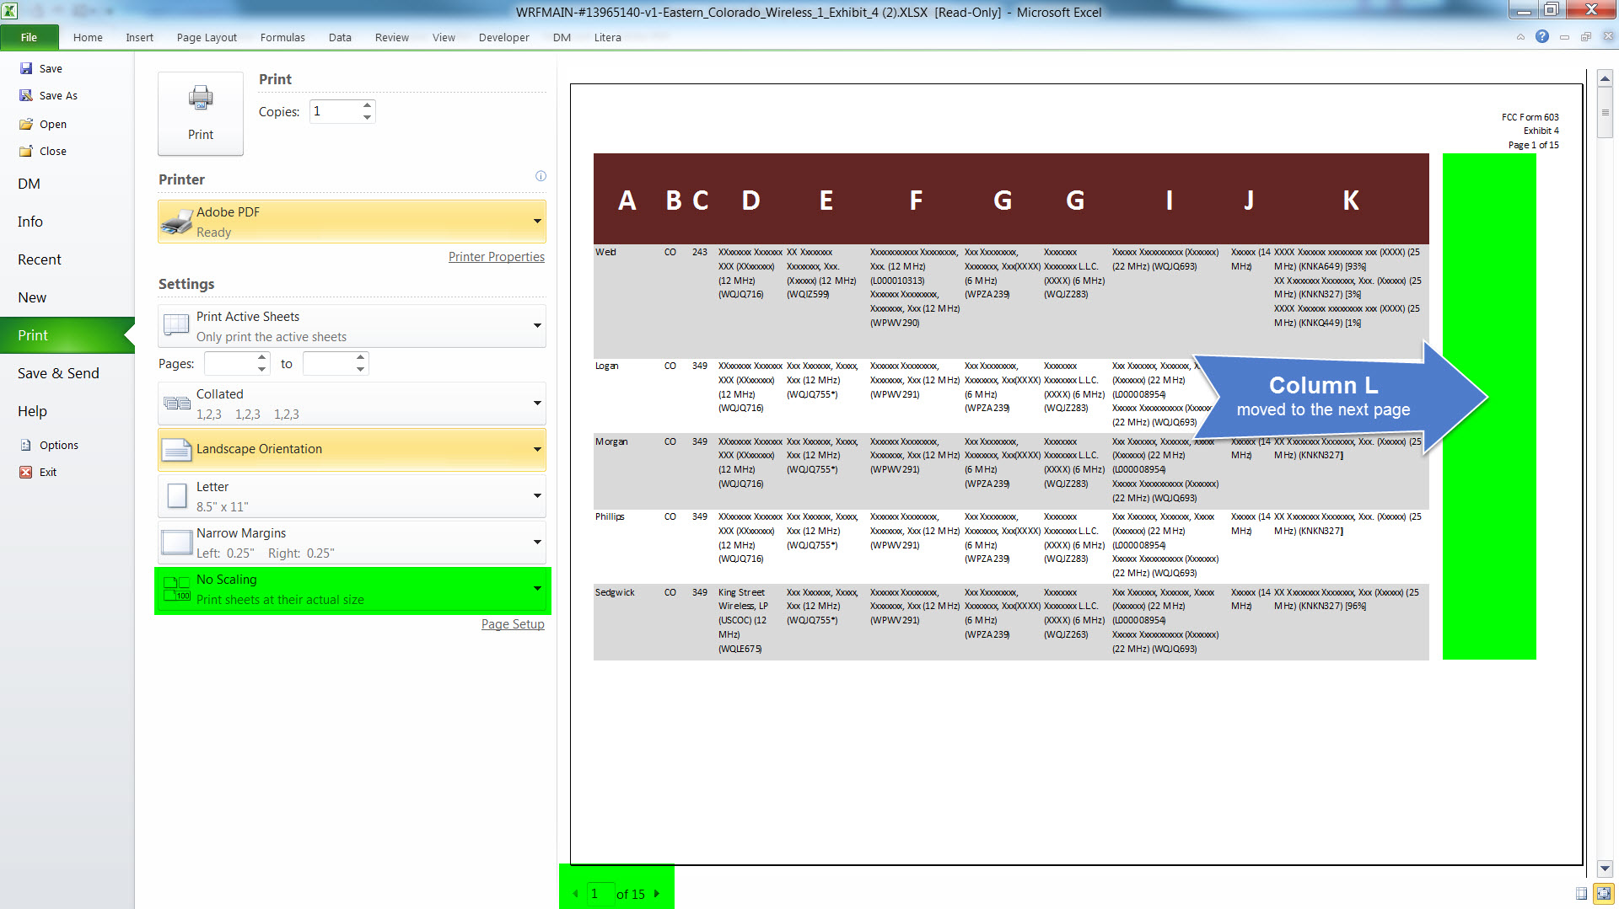Viewport: 1619px width, 909px height.
Task: Click the Pages to field
Action: pyautogui.click(x=328, y=364)
